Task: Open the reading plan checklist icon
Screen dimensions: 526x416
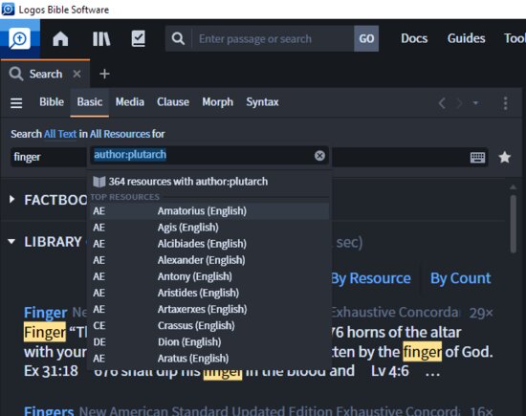Action: [139, 38]
